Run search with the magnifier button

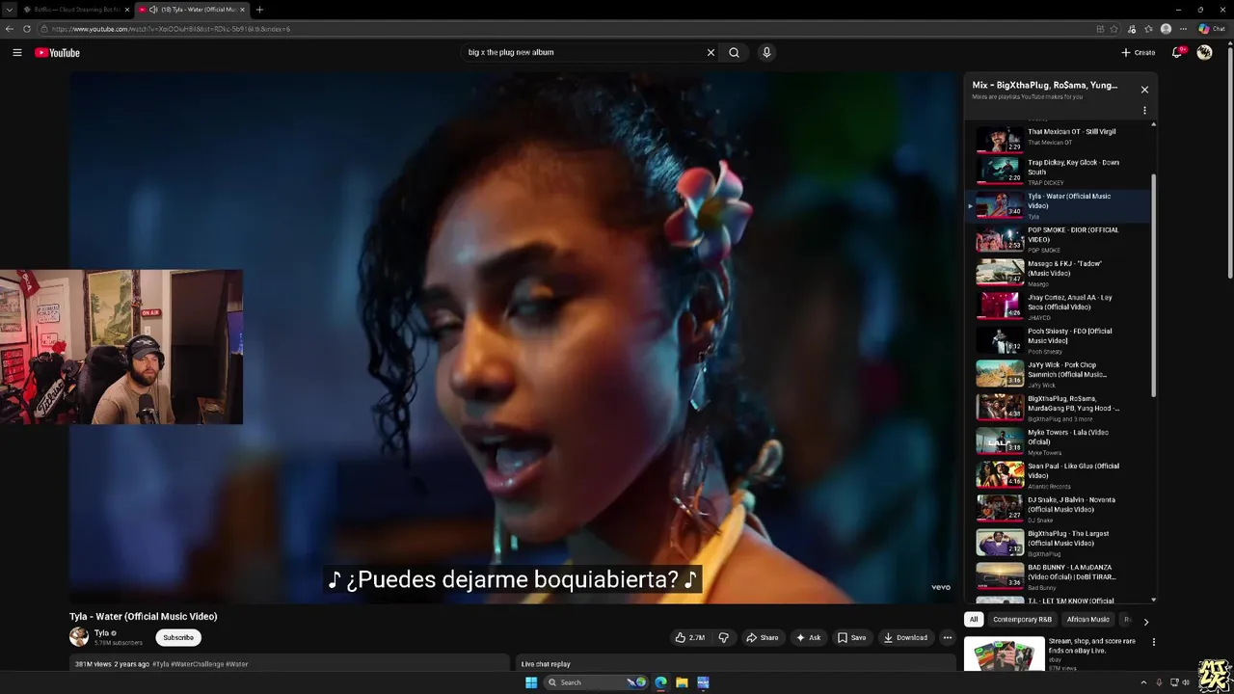coord(735,52)
